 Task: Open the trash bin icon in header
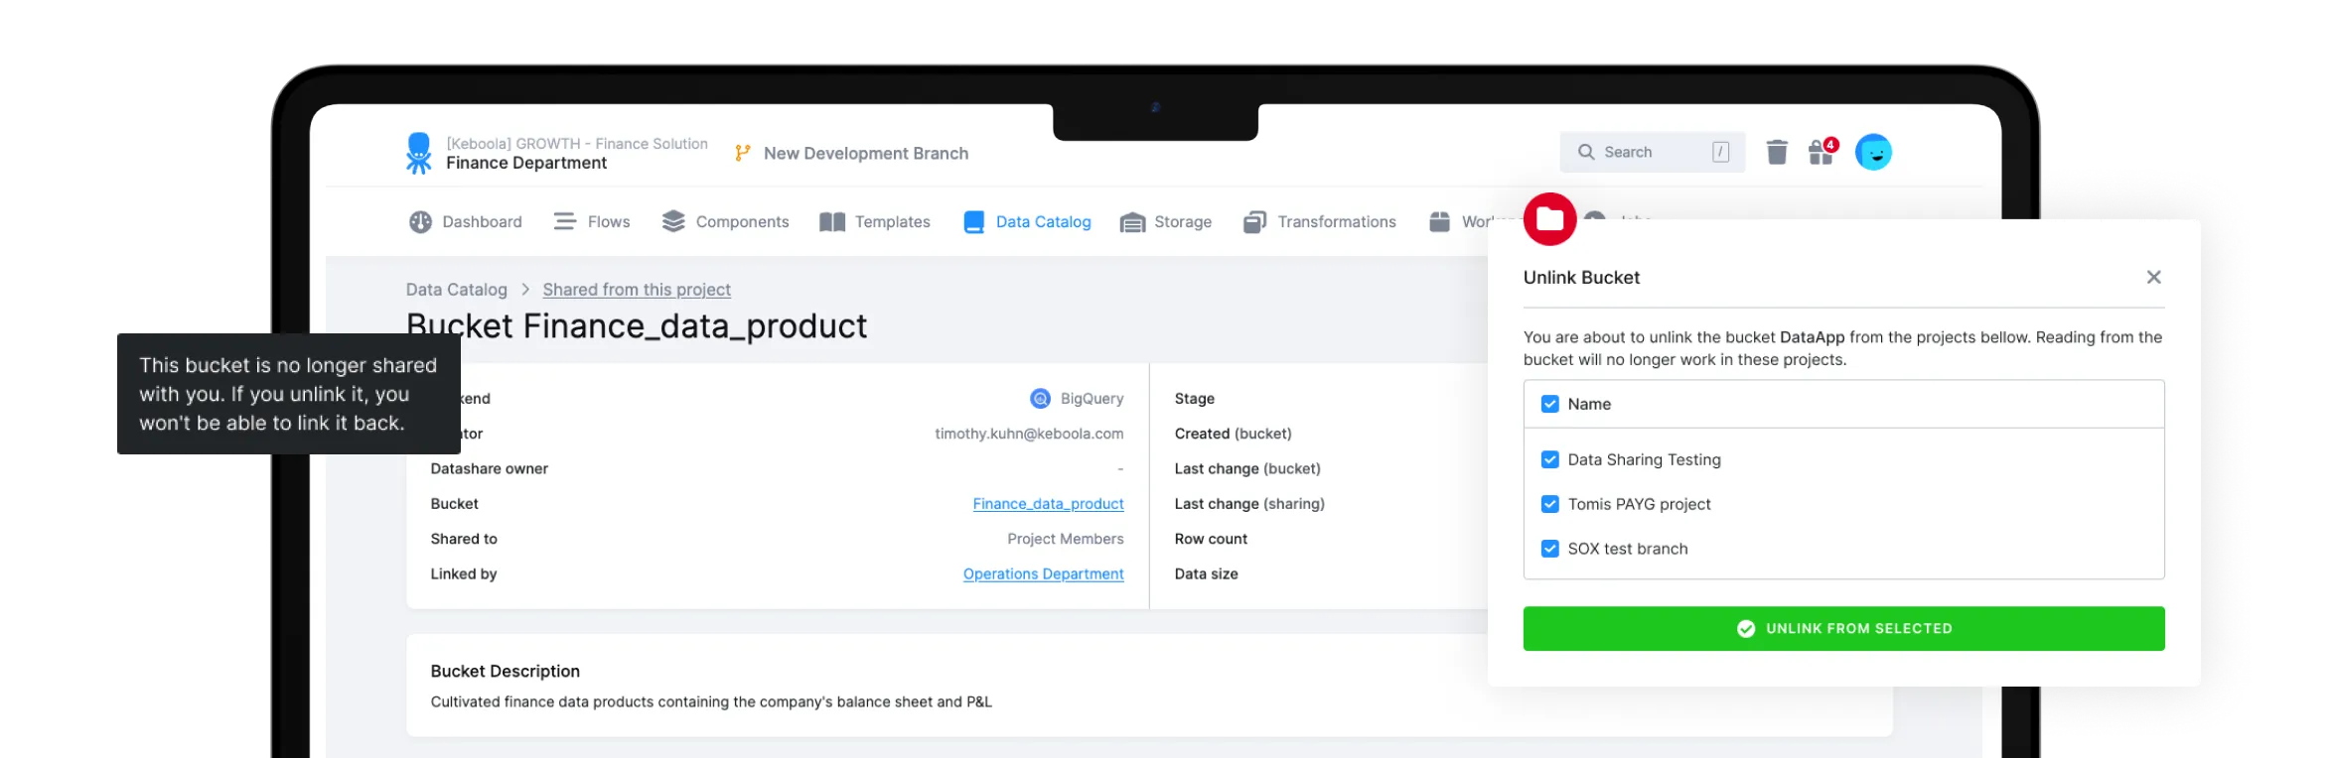coord(1777,152)
